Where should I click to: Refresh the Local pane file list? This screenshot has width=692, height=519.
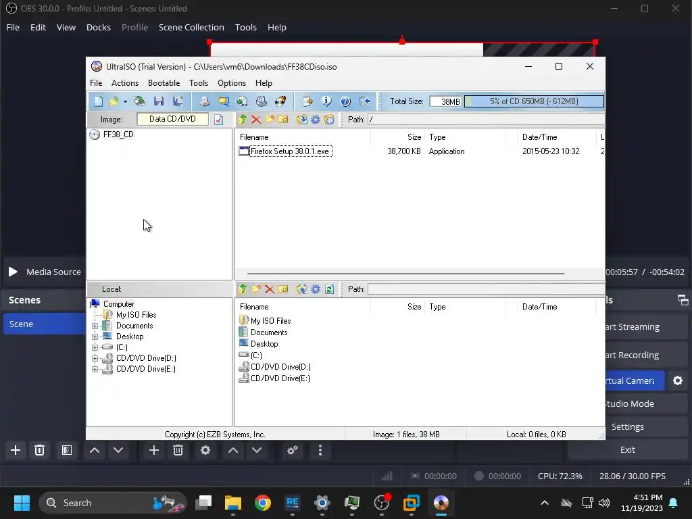tap(329, 289)
